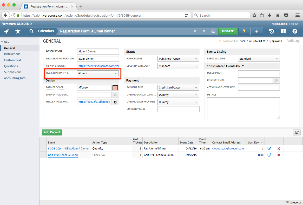Click the @ icon next to Contact Email
This screenshot has width=303, height=205.
[276, 80]
